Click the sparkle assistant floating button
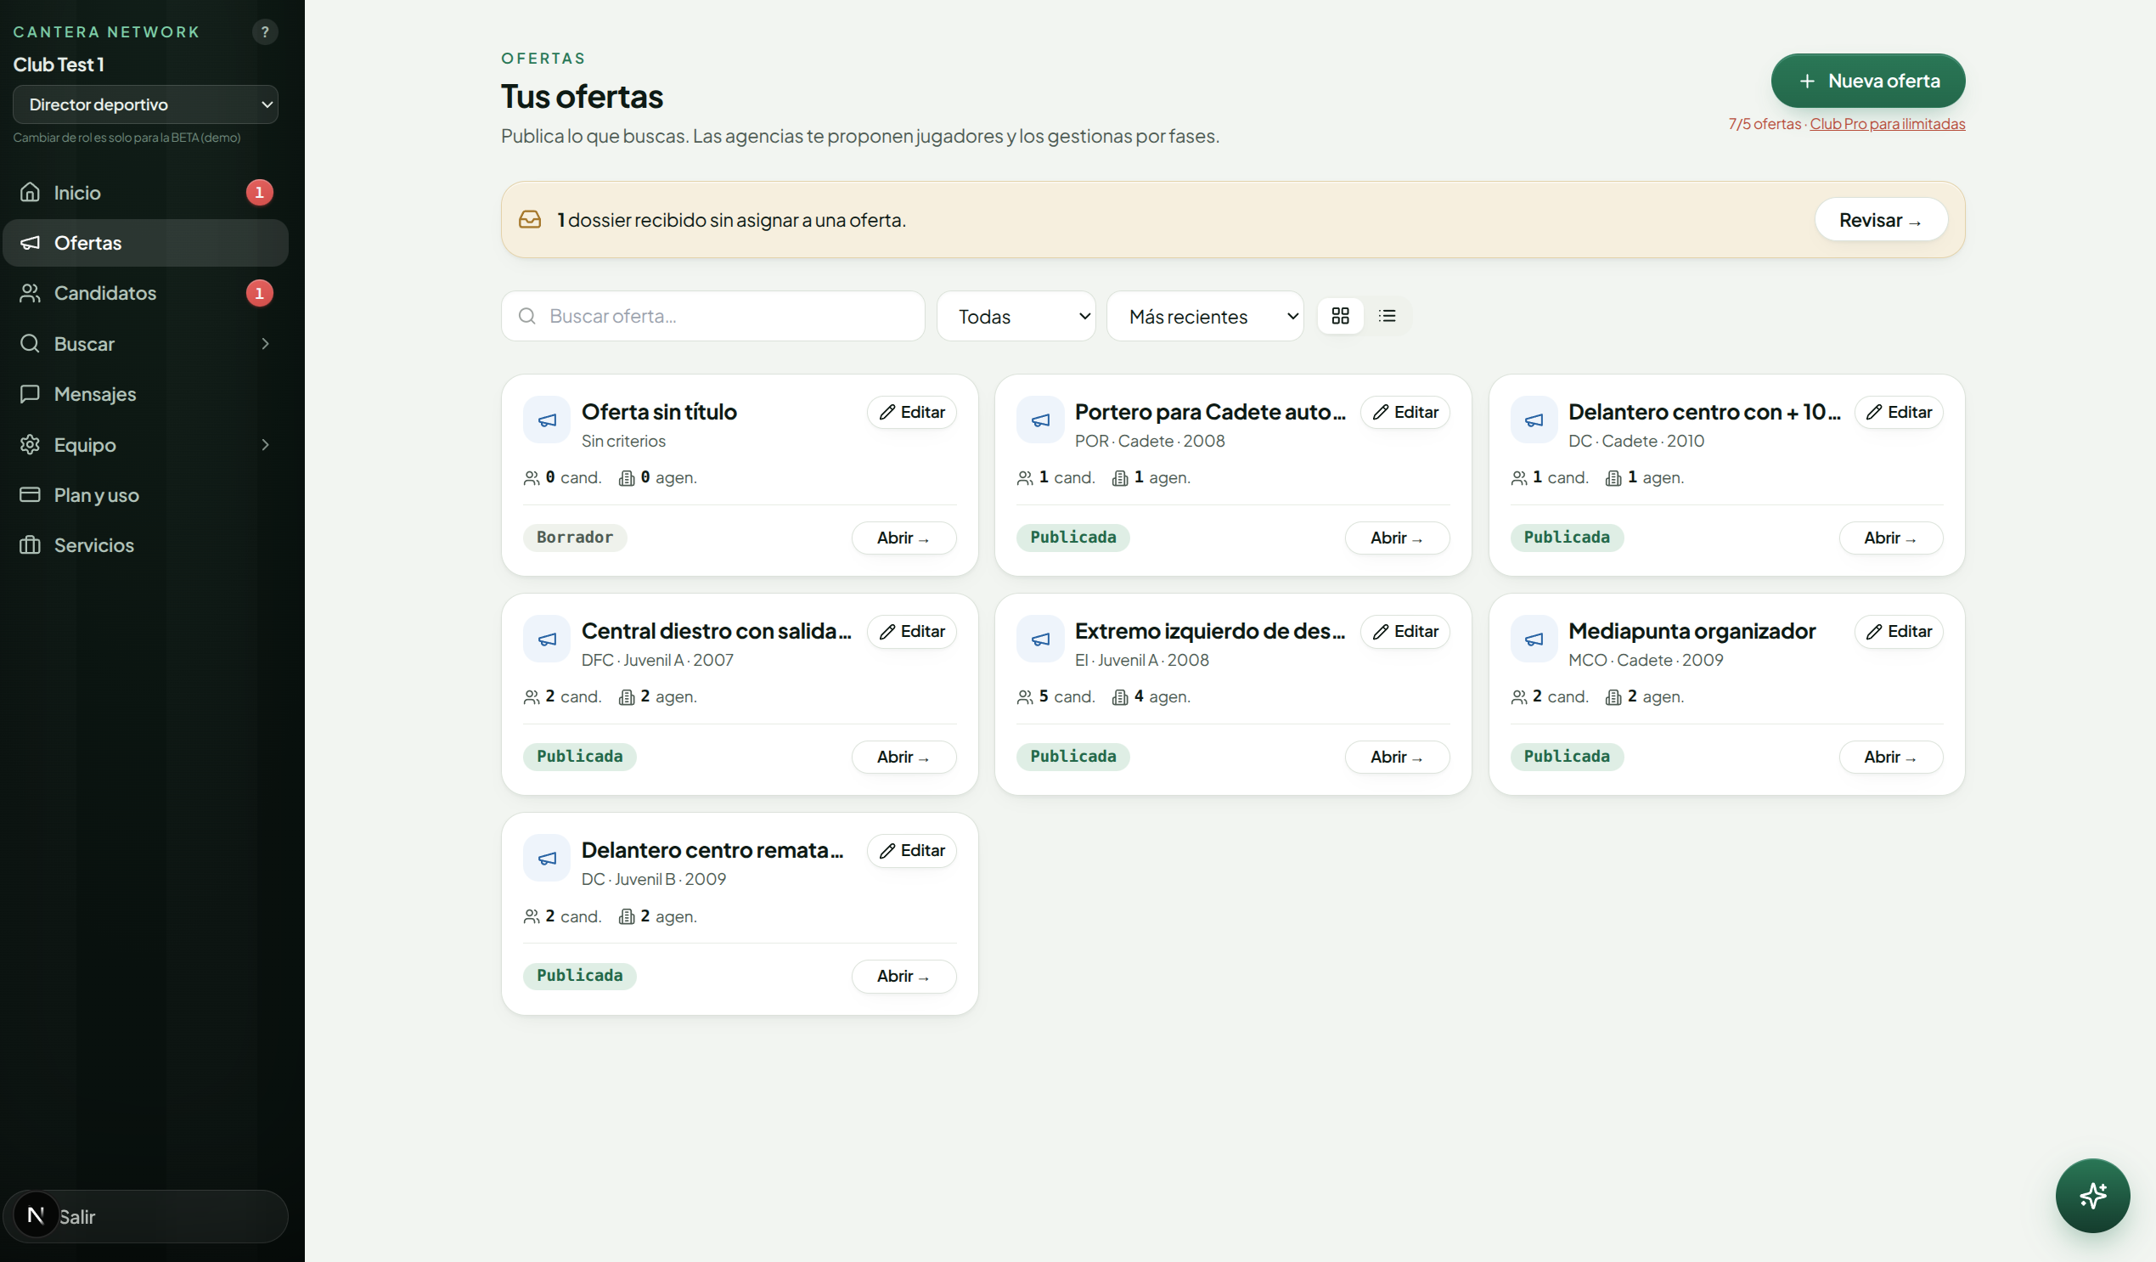 [x=2091, y=1195]
